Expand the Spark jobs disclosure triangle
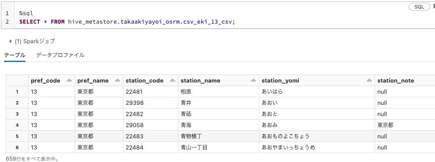This screenshot has width=435, height=162. click(11, 42)
